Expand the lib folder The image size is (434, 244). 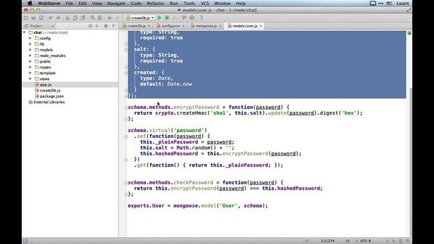click(x=30, y=44)
